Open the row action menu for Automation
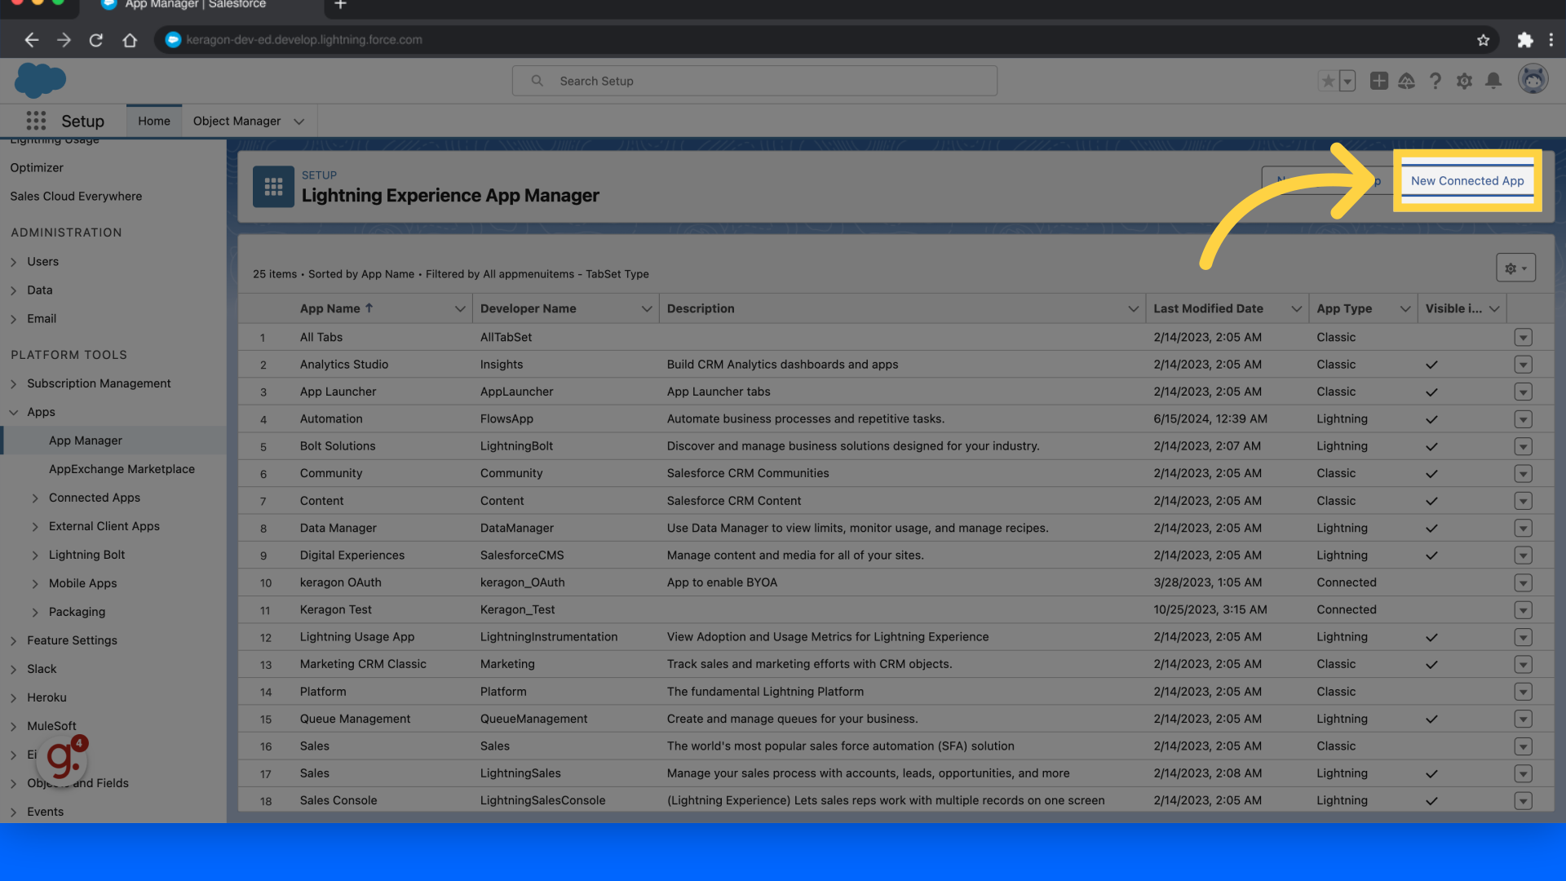Viewport: 1566px width, 881px height. [x=1523, y=419]
